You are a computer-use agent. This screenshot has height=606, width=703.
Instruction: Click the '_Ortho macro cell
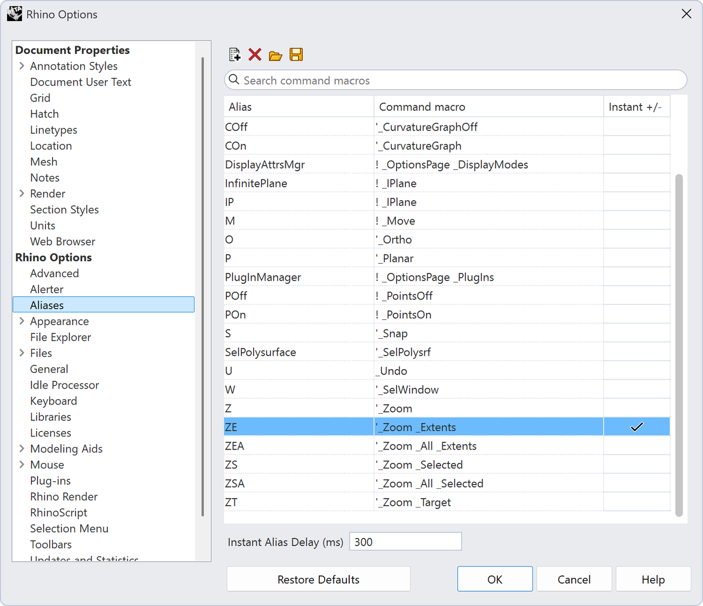489,240
